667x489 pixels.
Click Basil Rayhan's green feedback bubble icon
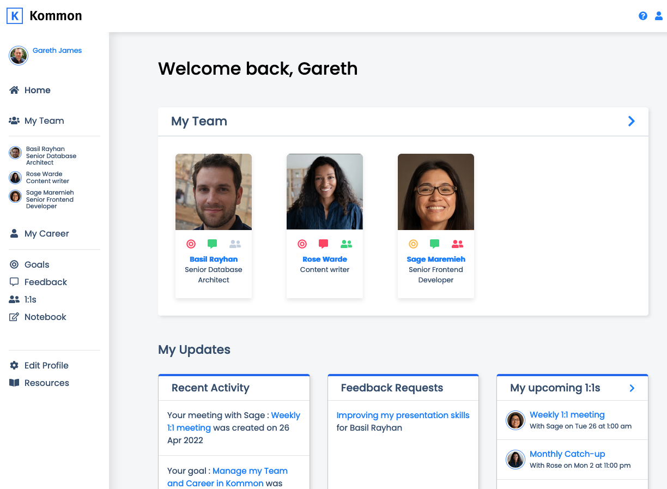[213, 244]
